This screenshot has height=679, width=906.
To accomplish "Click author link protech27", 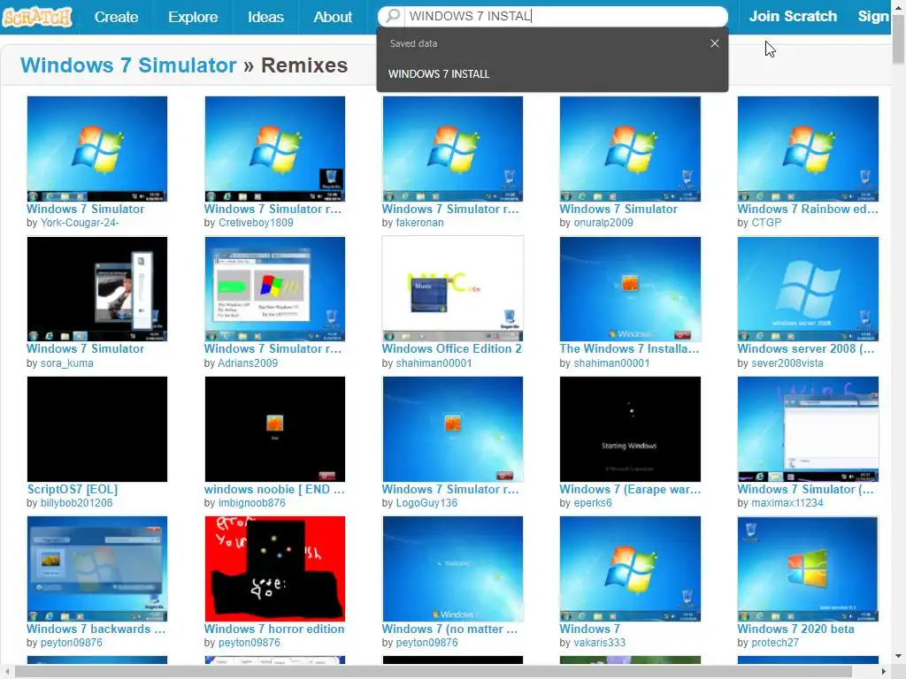I will click(x=775, y=643).
